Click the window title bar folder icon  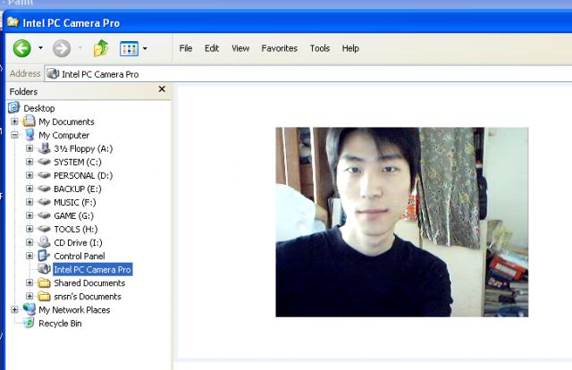click(13, 21)
